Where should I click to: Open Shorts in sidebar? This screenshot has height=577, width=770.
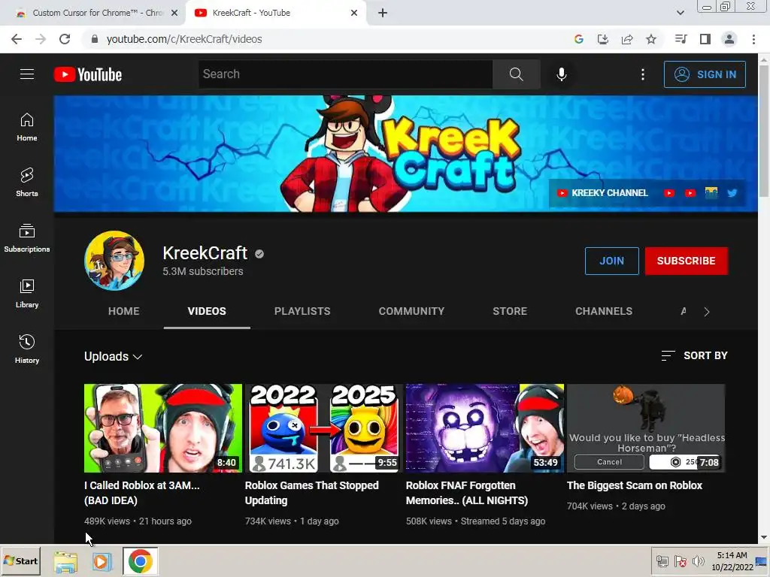click(x=27, y=182)
